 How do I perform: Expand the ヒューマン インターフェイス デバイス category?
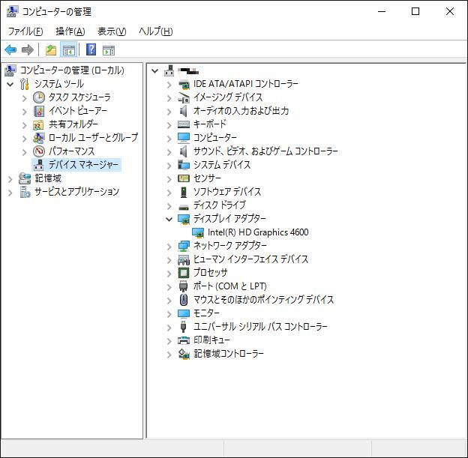[x=169, y=260]
